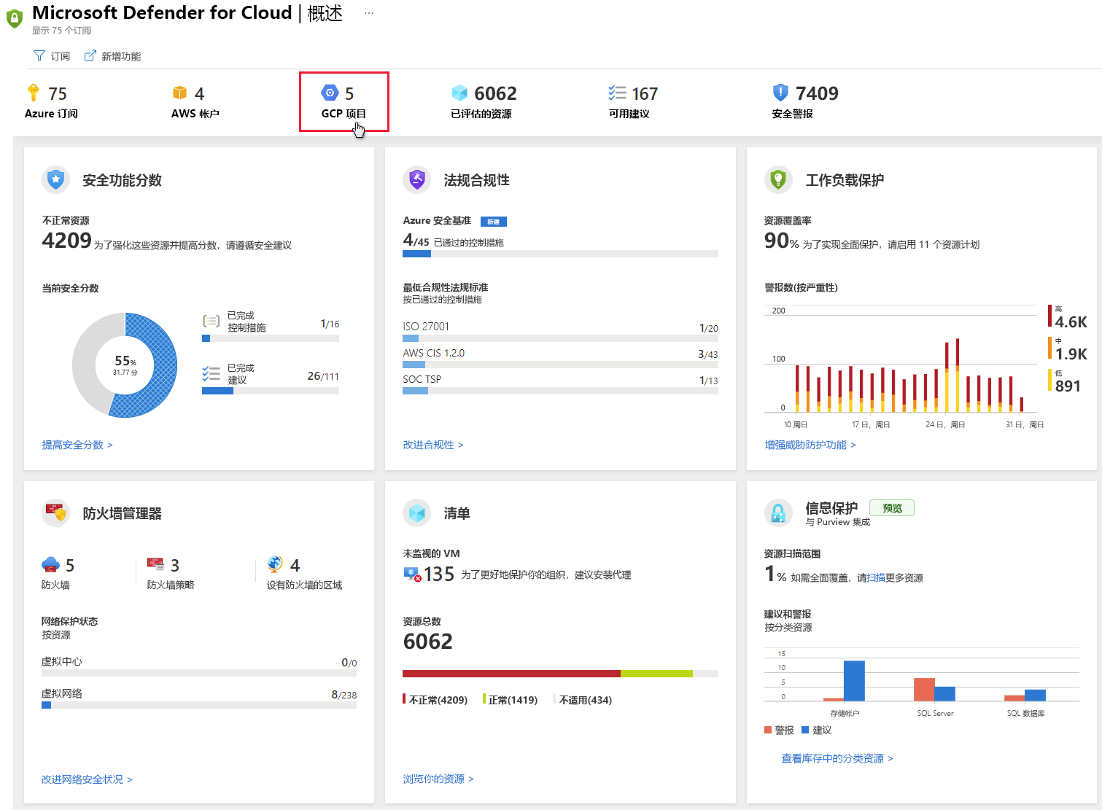This screenshot has height=810, width=1102.
Task: Click the 135 unmonitored VM count
Action: click(x=439, y=575)
